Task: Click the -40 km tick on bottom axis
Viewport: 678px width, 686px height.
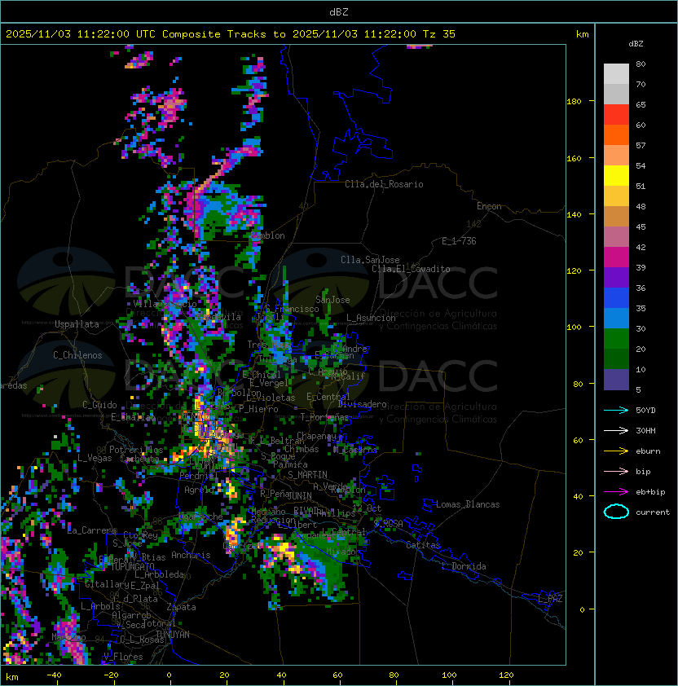Action: coord(54,675)
